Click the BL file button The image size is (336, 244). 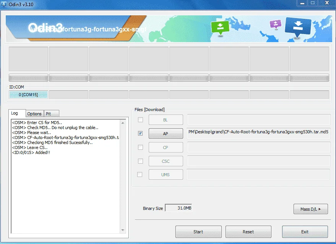click(x=166, y=120)
